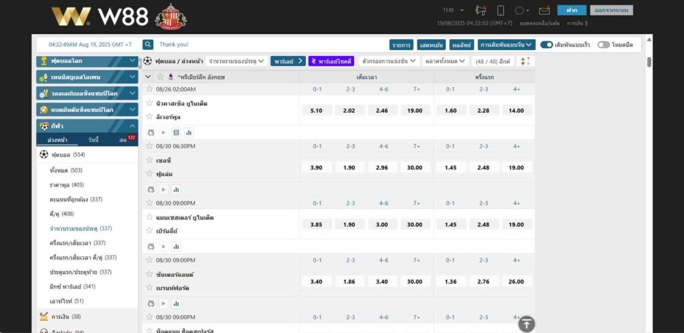Expand the เทนนิสยูเอสโอเพน sidebar section
This screenshot has height=333, width=684.
click(x=88, y=77)
